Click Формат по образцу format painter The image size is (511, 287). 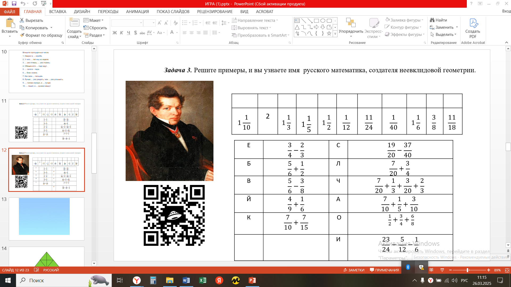point(41,35)
